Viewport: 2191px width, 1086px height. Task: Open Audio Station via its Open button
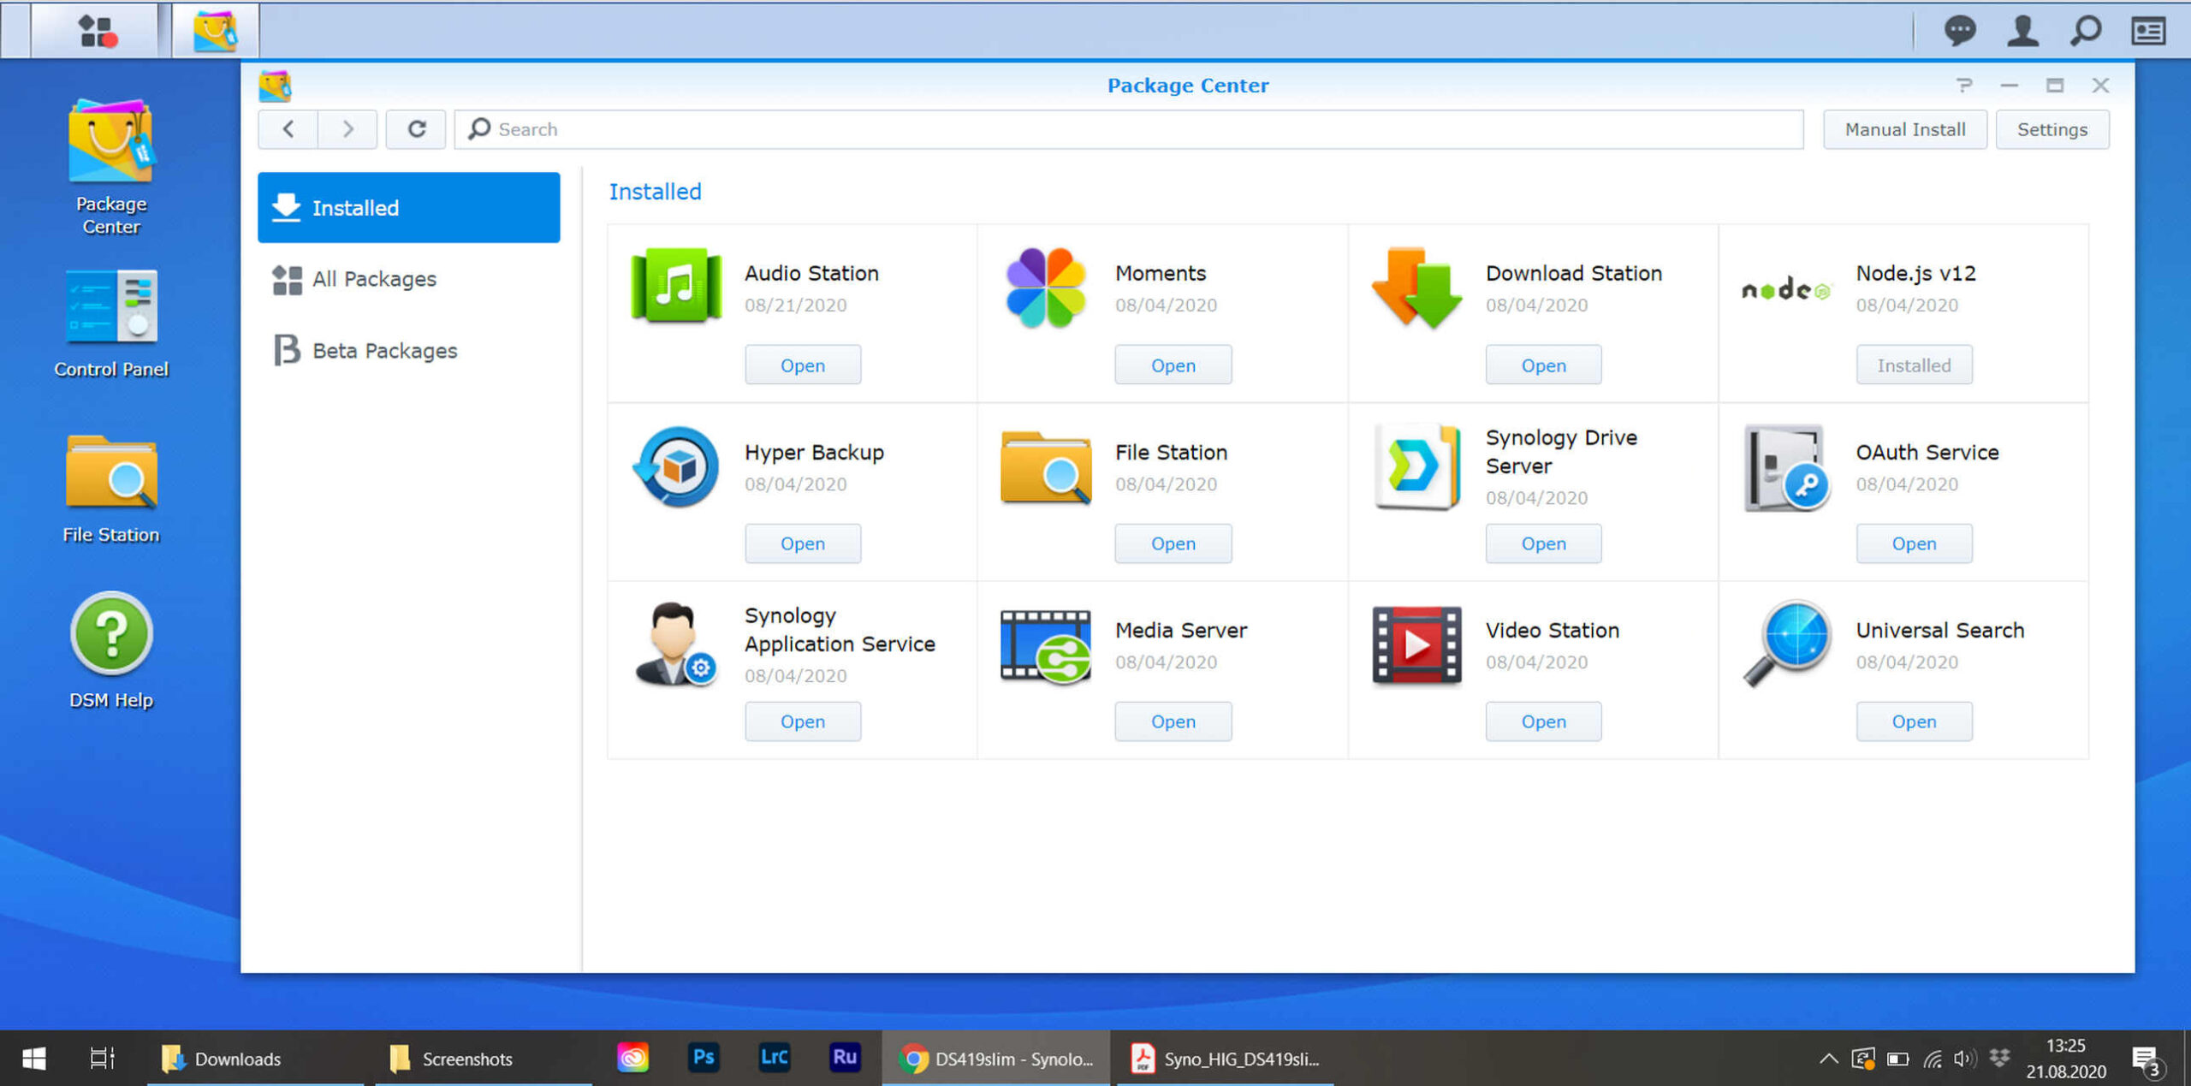[x=803, y=365]
